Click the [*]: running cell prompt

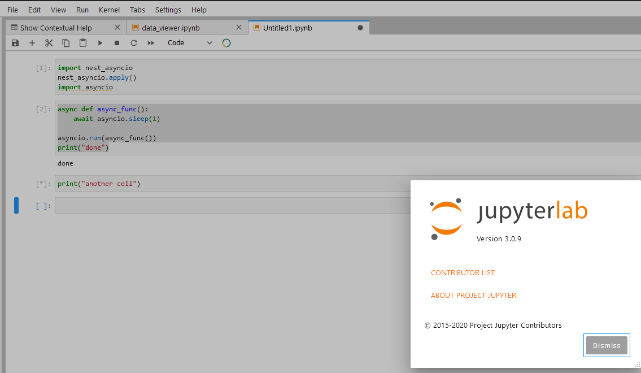pos(43,184)
